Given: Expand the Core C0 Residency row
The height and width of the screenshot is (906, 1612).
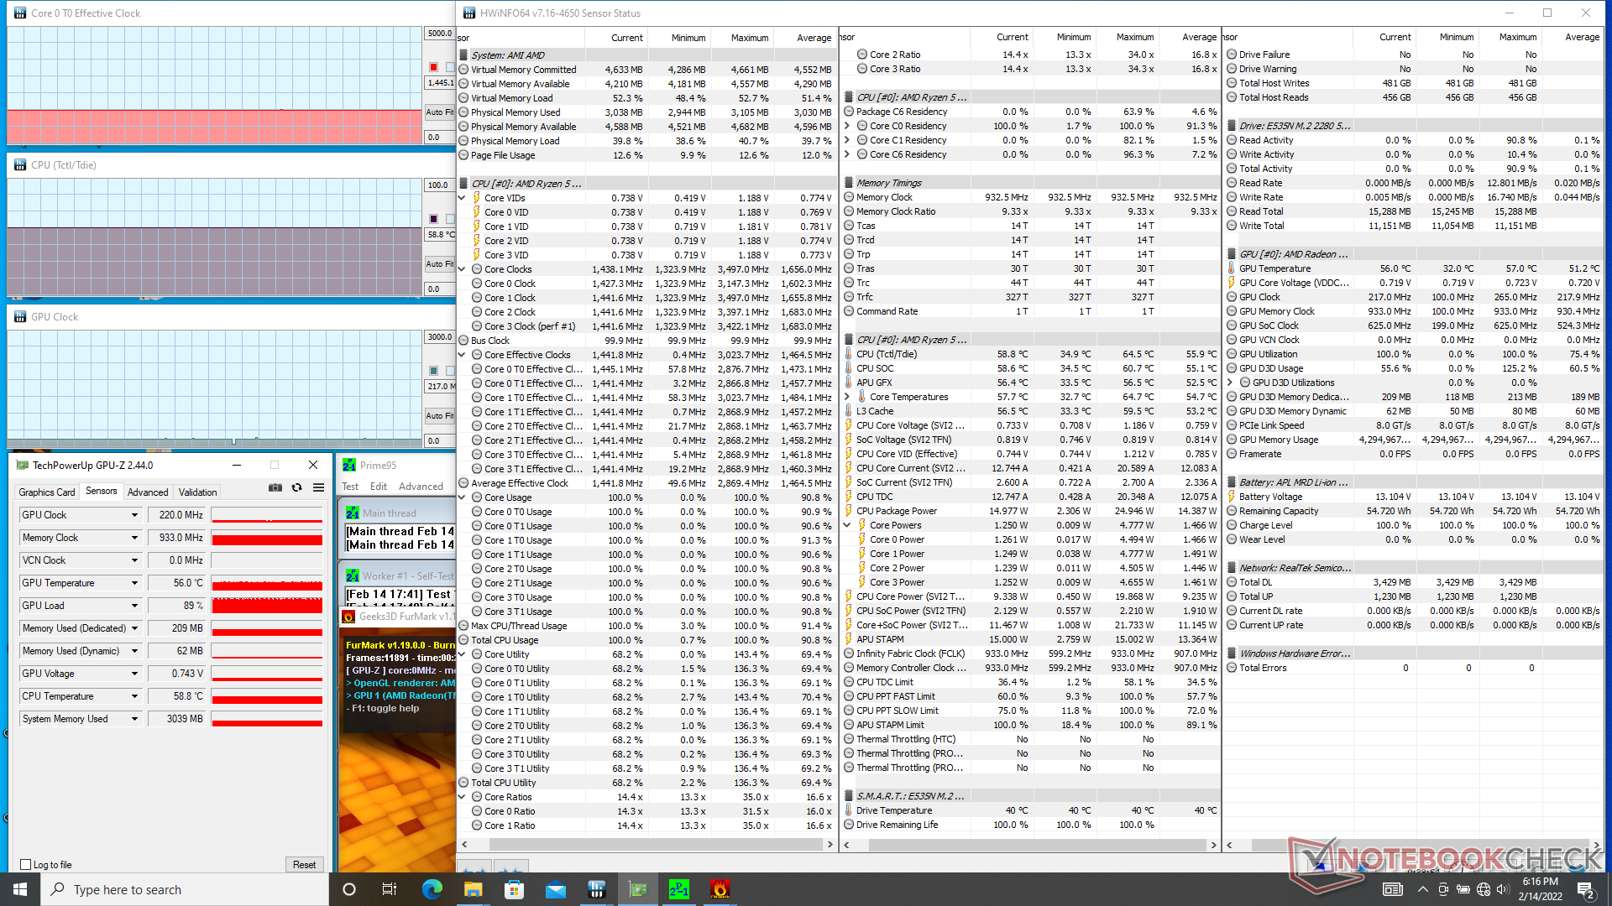Looking at the screenshot, I should click(847, 126).
